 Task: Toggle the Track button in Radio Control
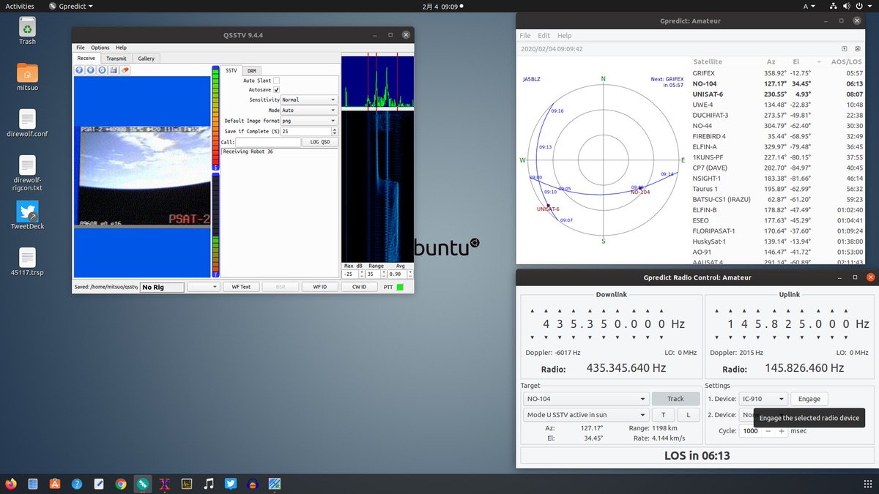pyautogui.click(x=675, y=399)
